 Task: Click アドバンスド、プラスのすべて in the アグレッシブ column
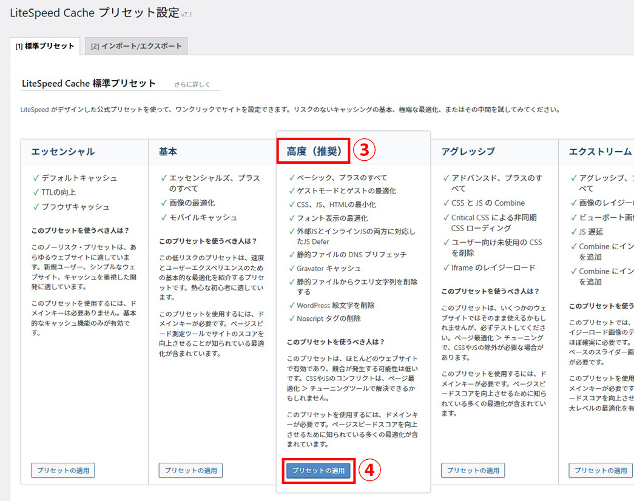pyautogui.click(x=497, y=183)
